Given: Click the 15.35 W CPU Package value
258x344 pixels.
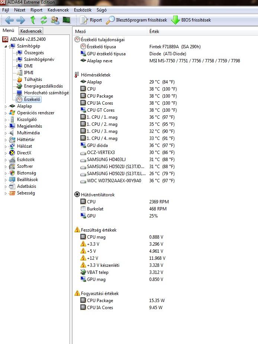Looking at the screenshot, I should click(157, 300).
